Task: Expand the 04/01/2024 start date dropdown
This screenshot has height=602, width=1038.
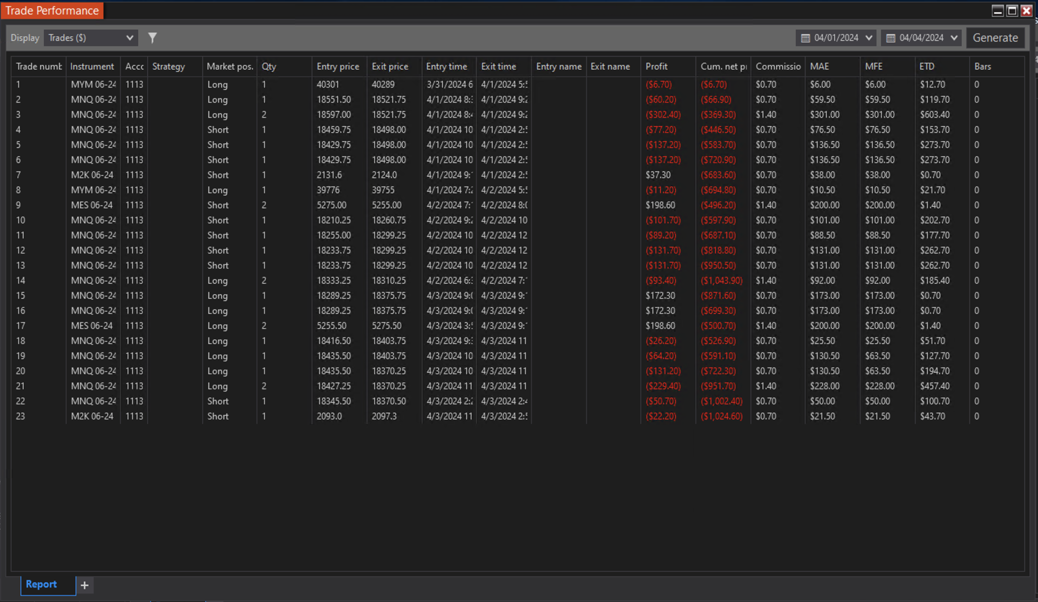Action: click(x=869, y=38)
